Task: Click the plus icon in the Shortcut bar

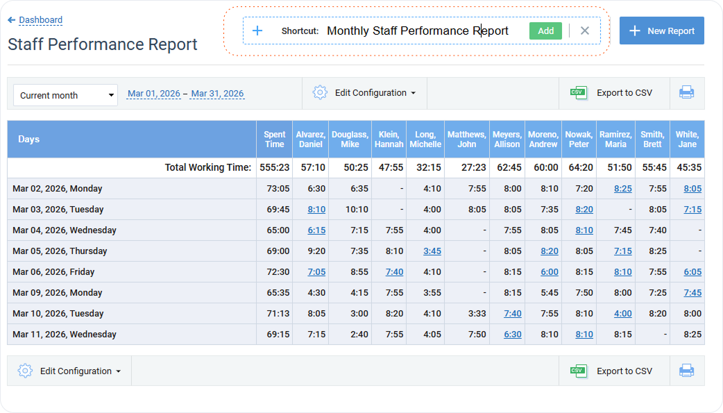Action: (258, 31)
